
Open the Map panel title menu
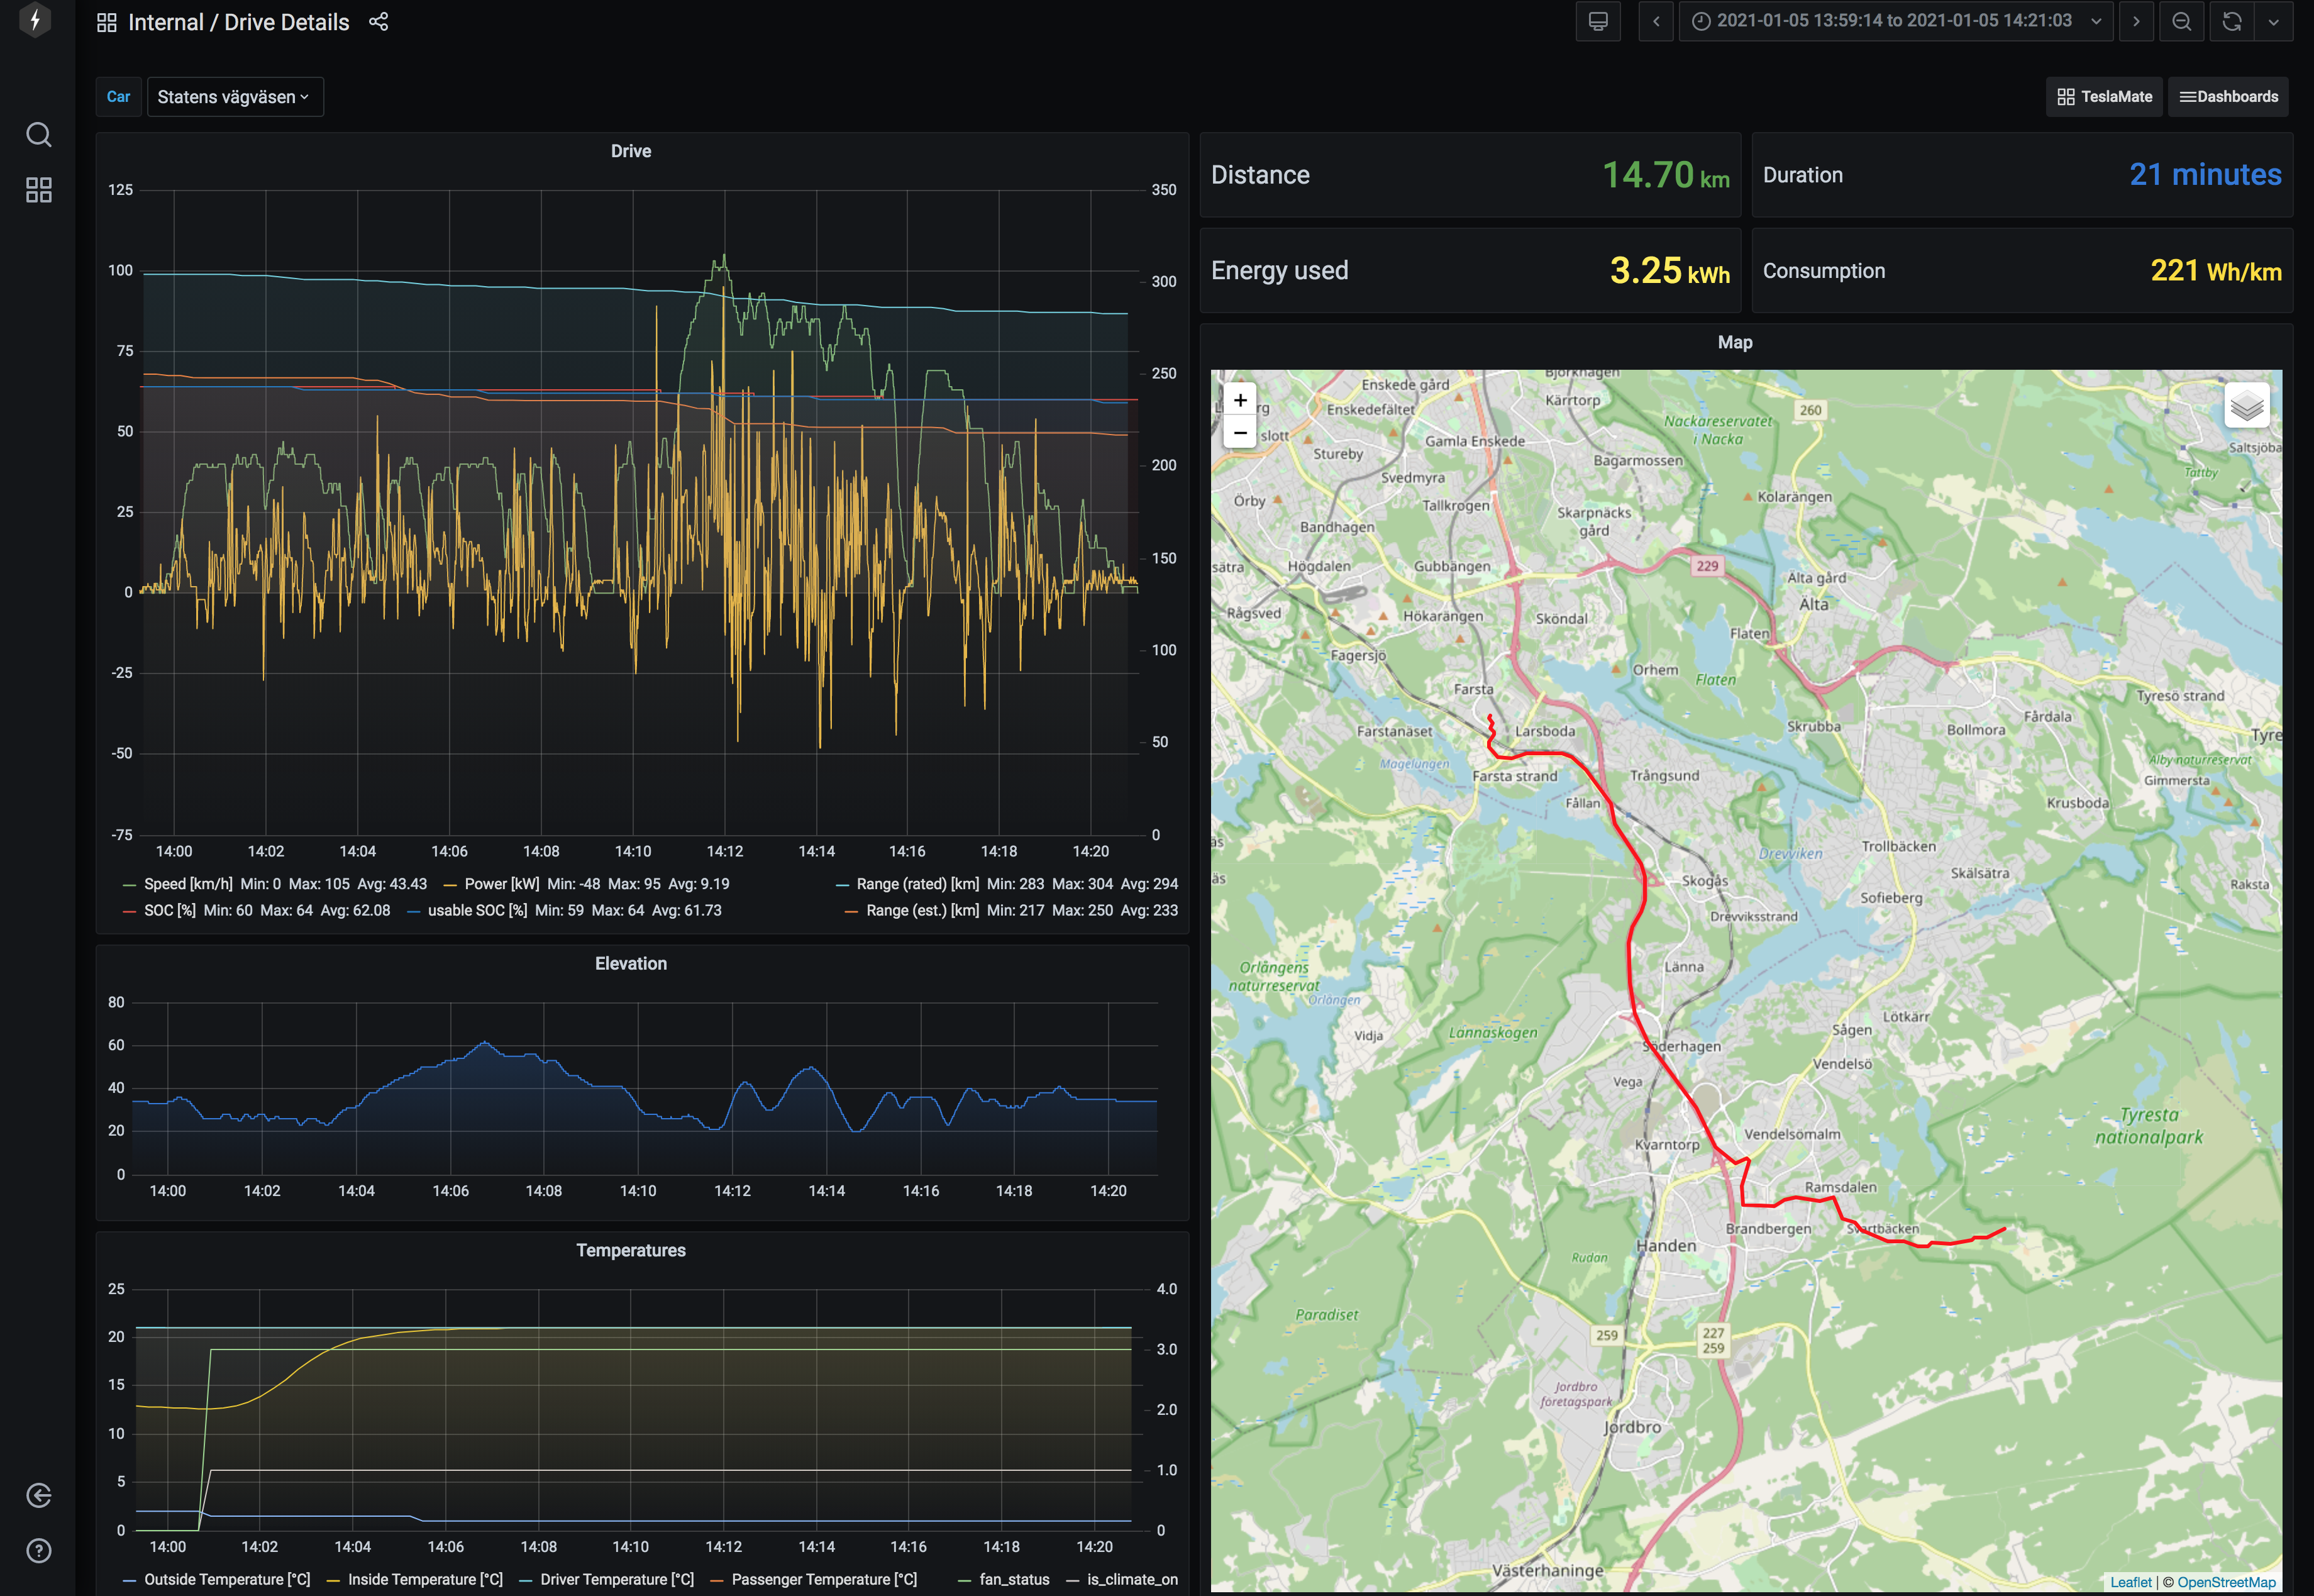coord(1735,342)
